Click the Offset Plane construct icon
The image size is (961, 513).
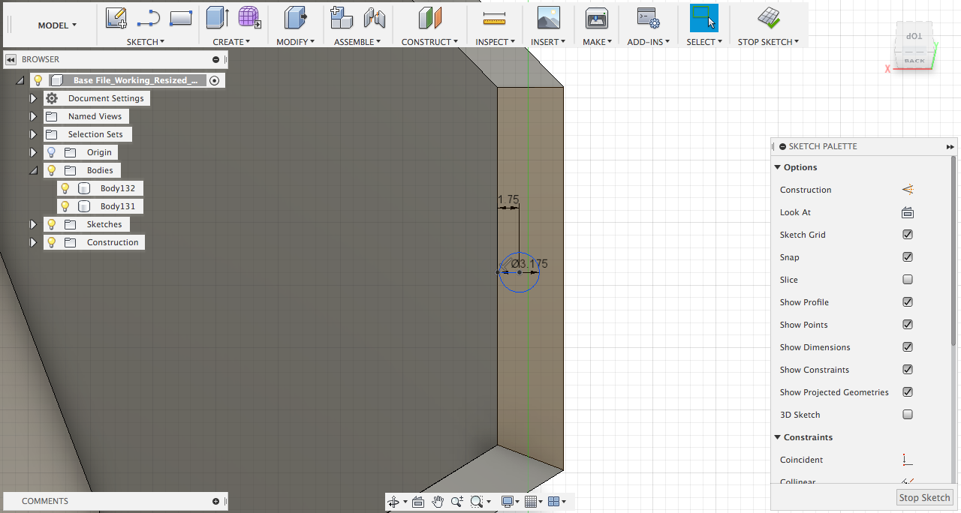430,18
